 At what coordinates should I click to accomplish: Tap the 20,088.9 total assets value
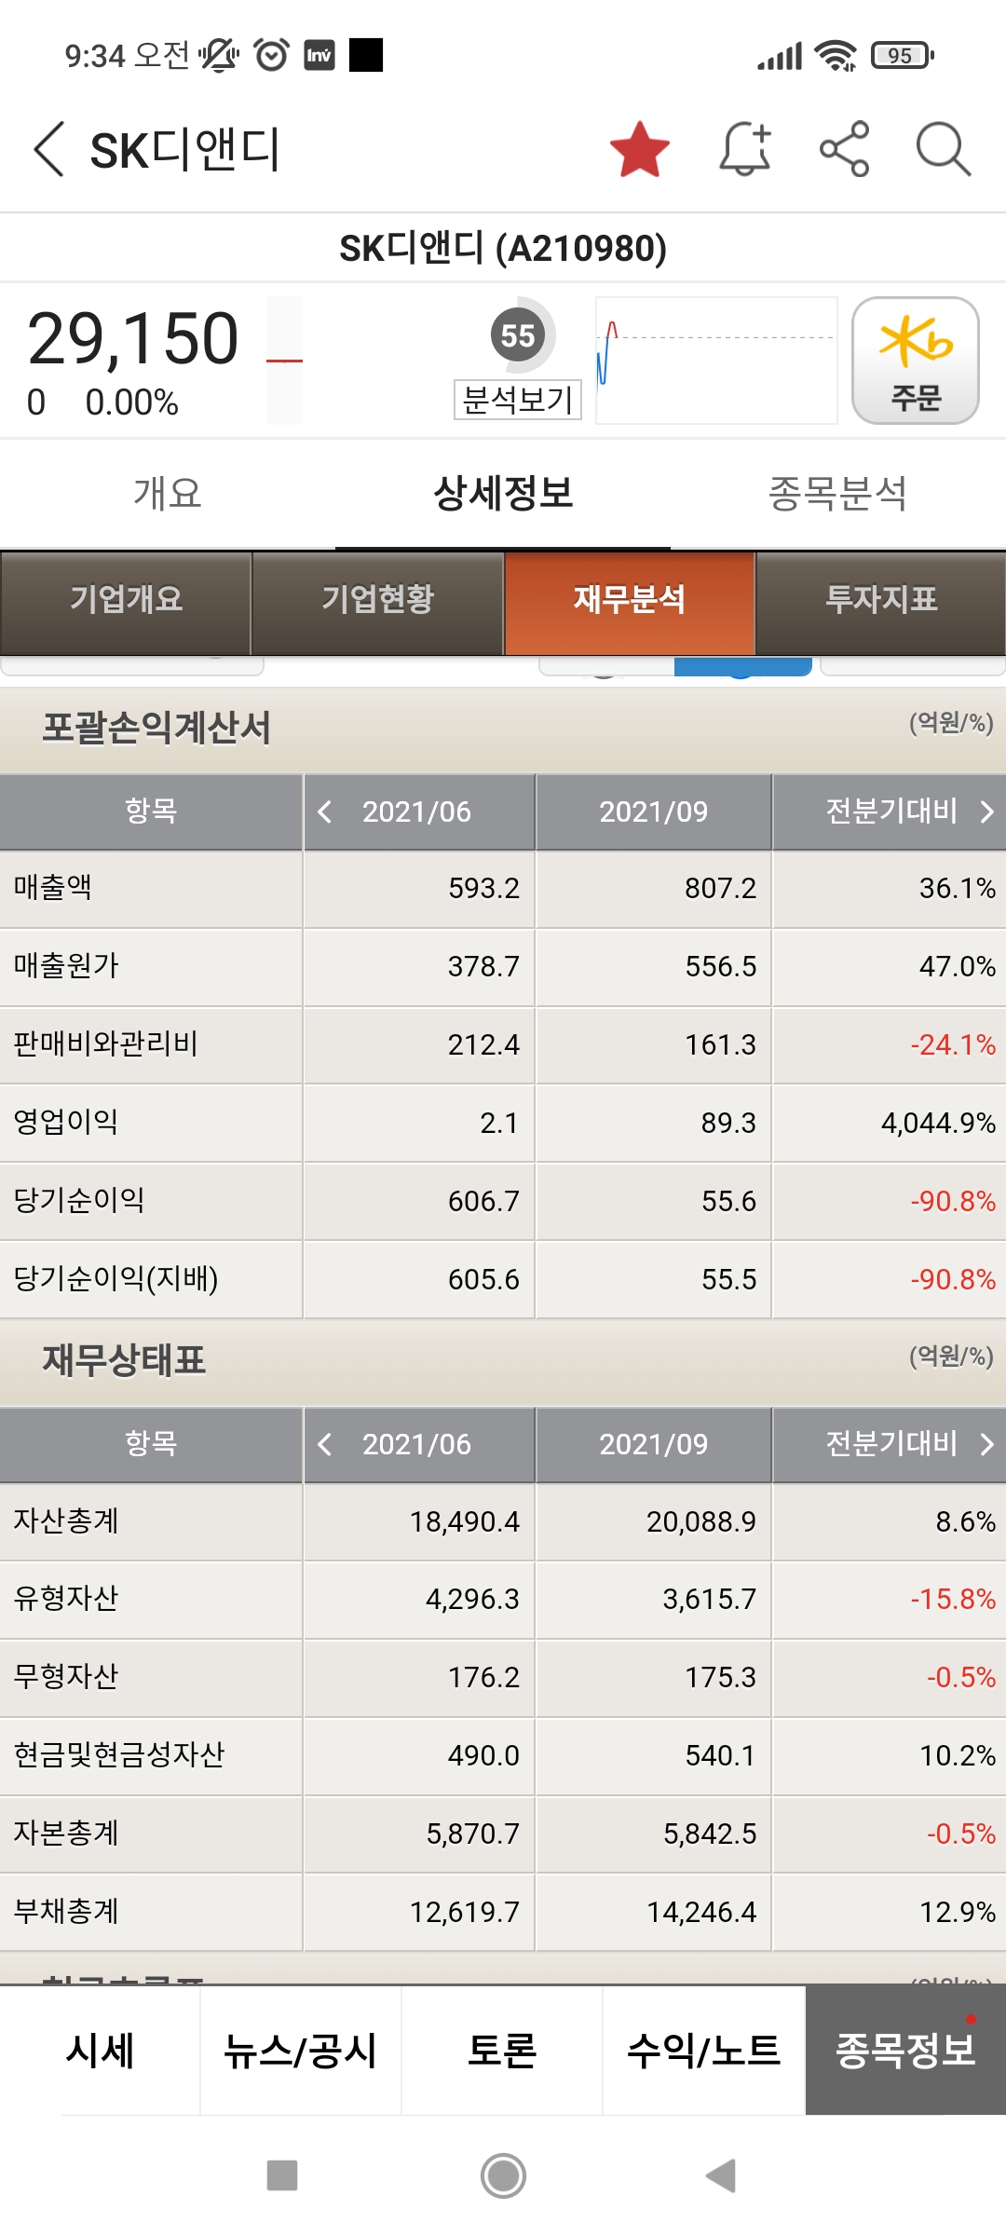(701, 1521)
